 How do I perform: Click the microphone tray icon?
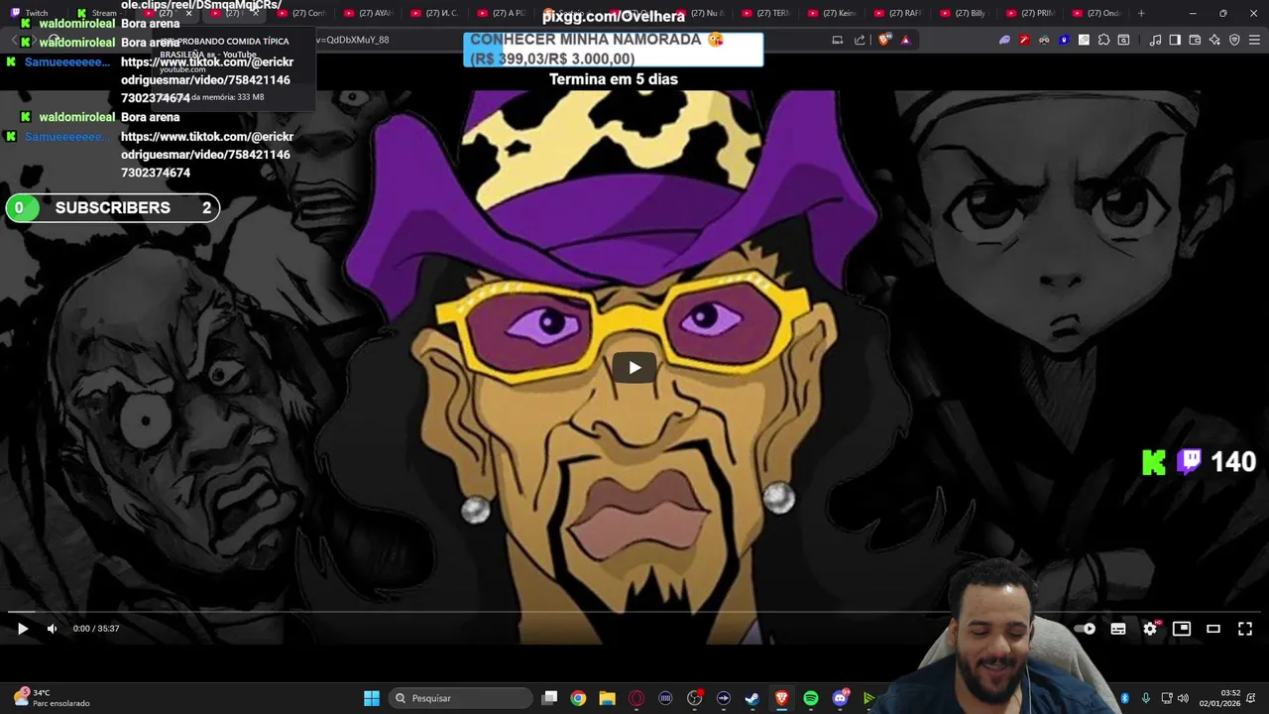pyautogui.click(x=1146, y=698)
